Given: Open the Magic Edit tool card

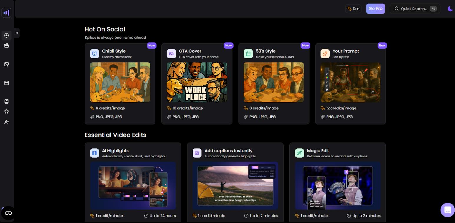Looking at the screenshot, I should pyautogui.click(x=338, y=182).
